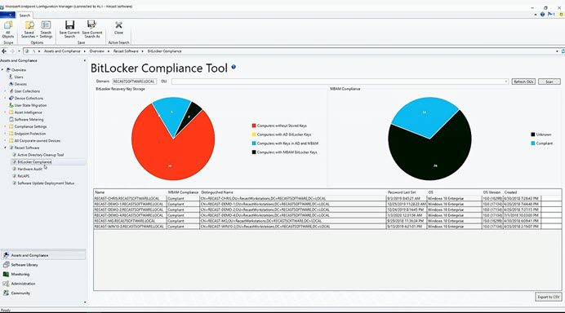This screenshot has height=313, width=565.
Task: Click the Save Current Search icon
Action: [x=69, y=29]
